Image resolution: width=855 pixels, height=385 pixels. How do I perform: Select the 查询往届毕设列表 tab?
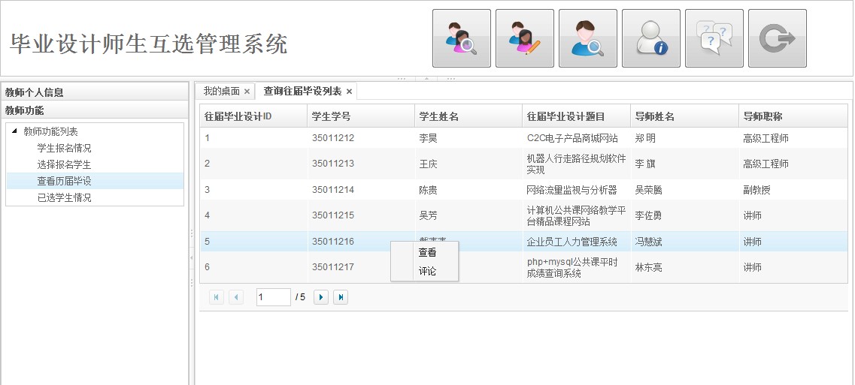tap(302, 91)
